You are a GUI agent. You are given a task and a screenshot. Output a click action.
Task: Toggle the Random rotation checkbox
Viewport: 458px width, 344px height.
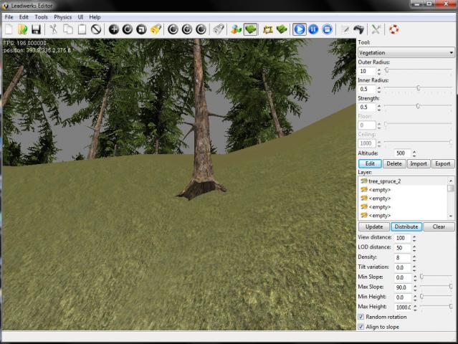click(361, 317)
